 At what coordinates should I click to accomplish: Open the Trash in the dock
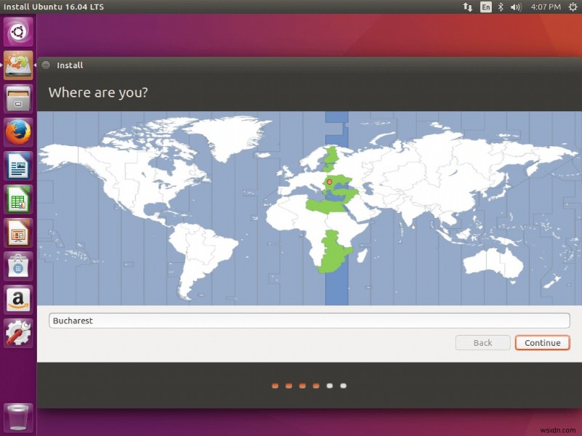[17, 416]
